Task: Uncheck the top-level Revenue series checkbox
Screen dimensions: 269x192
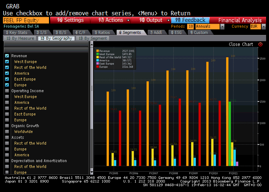Action: [7, 56]
